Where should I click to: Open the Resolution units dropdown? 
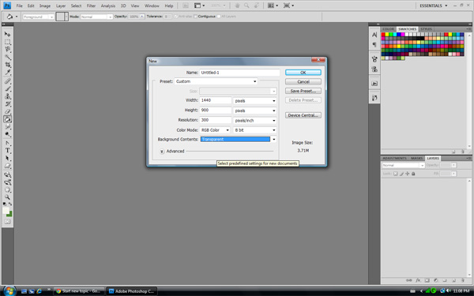pyautogui.click(x=255, y=120)
